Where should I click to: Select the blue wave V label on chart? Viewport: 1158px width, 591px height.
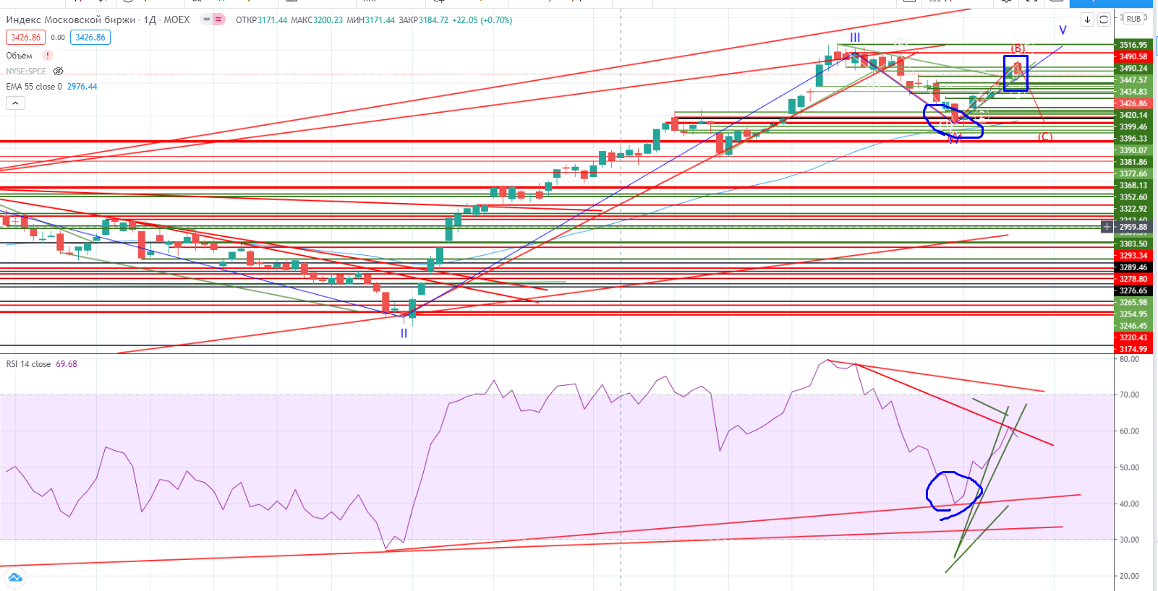pos(1063,30)
